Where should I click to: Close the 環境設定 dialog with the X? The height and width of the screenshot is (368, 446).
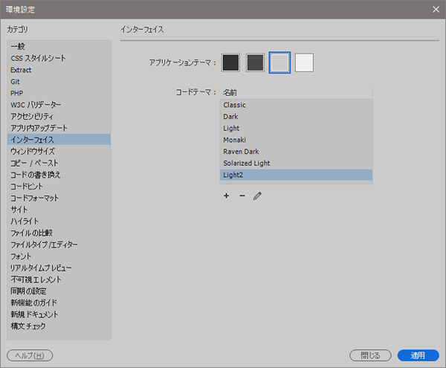436,10
